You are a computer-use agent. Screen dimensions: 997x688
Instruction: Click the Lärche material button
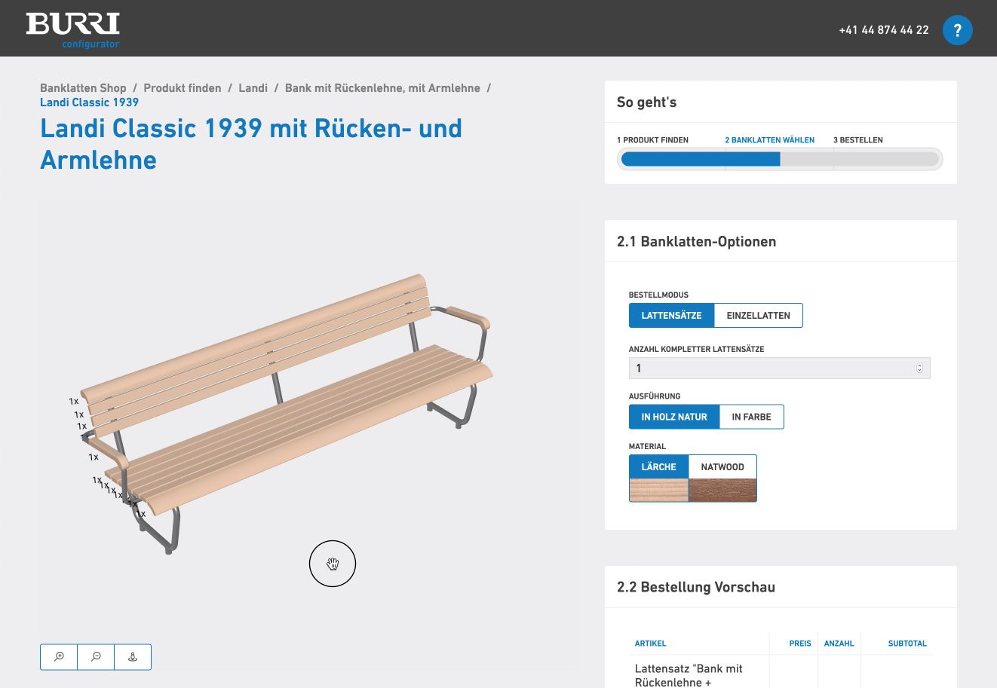pyautogui.click(x=658, y=467)
